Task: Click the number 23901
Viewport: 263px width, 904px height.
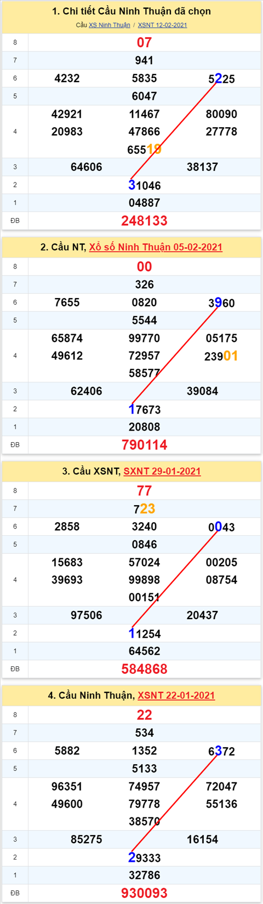Action: pyautogui.click(x=221, y=356)
